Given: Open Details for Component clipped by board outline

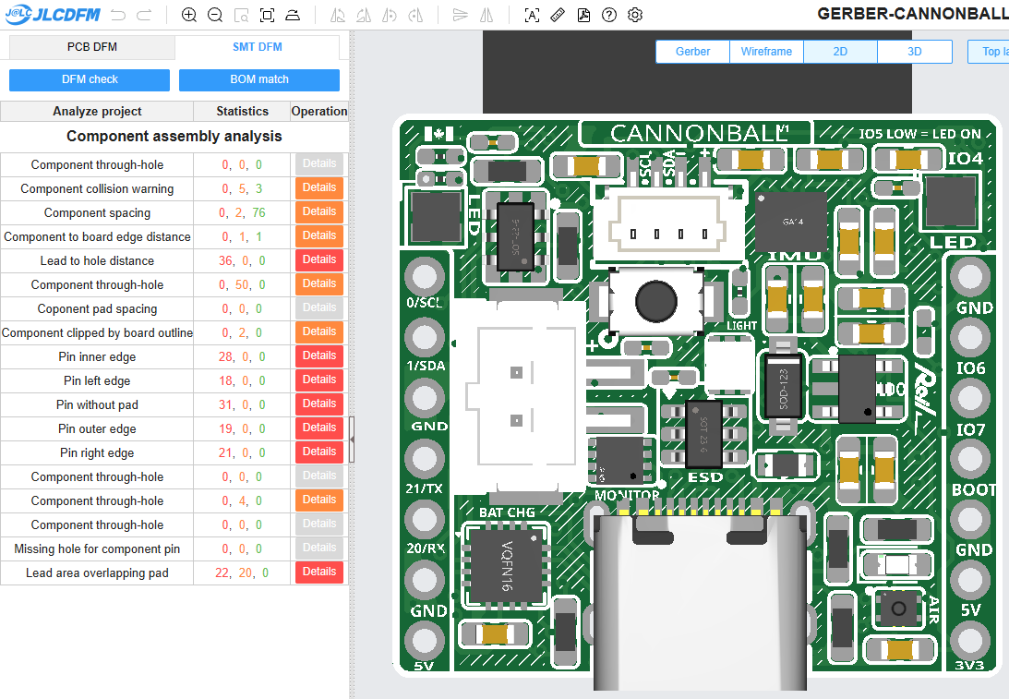Looking at the screenshot, I should pos(319,332).
